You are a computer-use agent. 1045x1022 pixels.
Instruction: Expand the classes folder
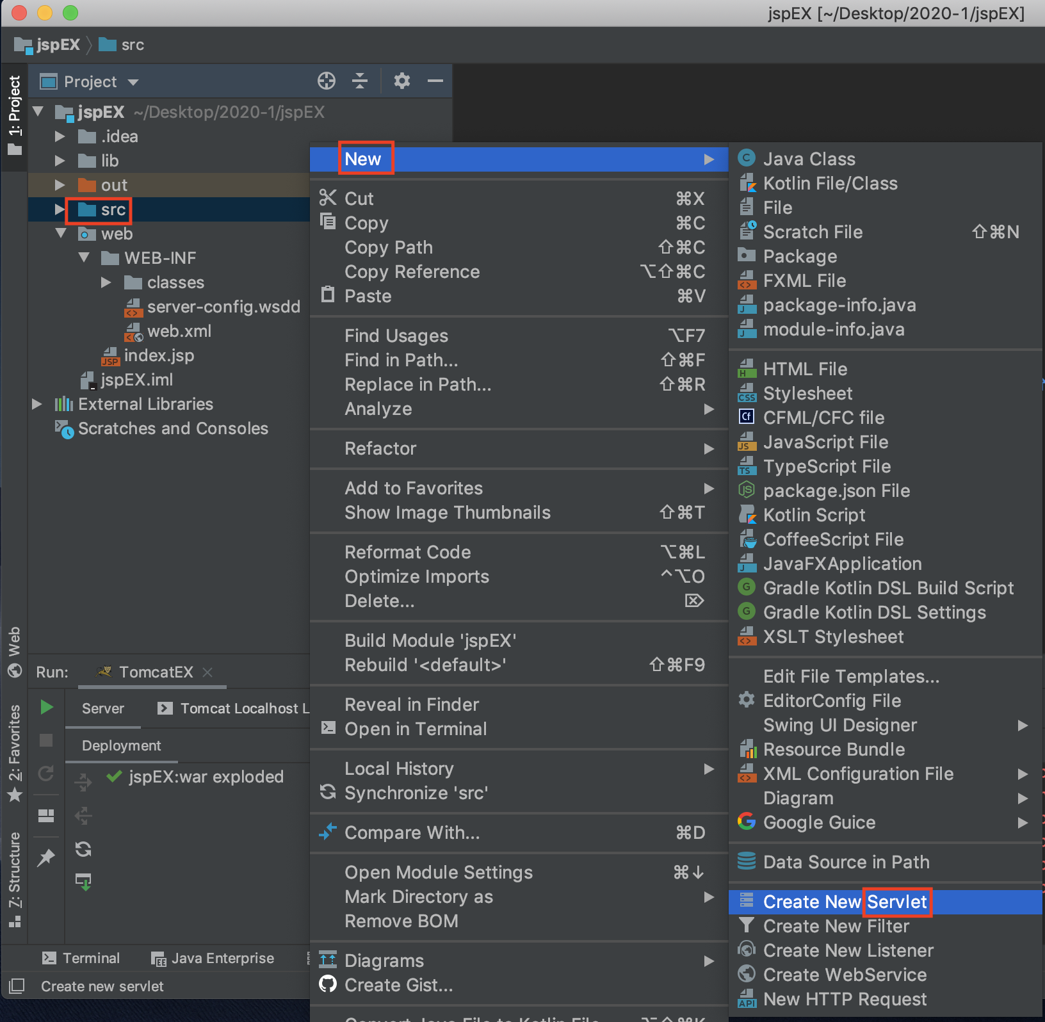tap(106, 282)
